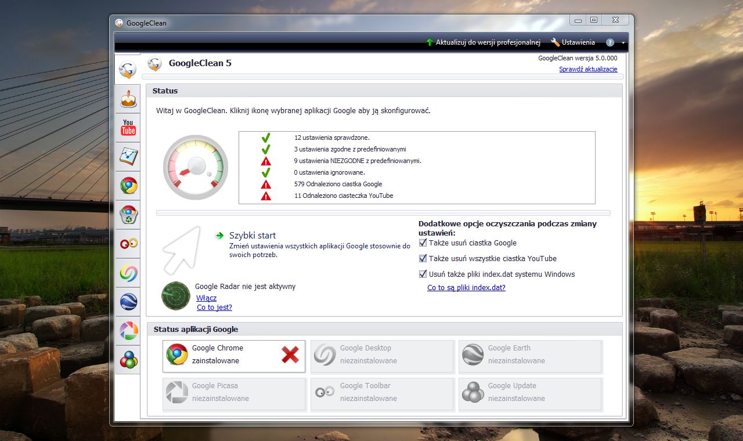Select the GoogleClean home icon at sidebar top
The image size is (743, 441).
(127, 69)
